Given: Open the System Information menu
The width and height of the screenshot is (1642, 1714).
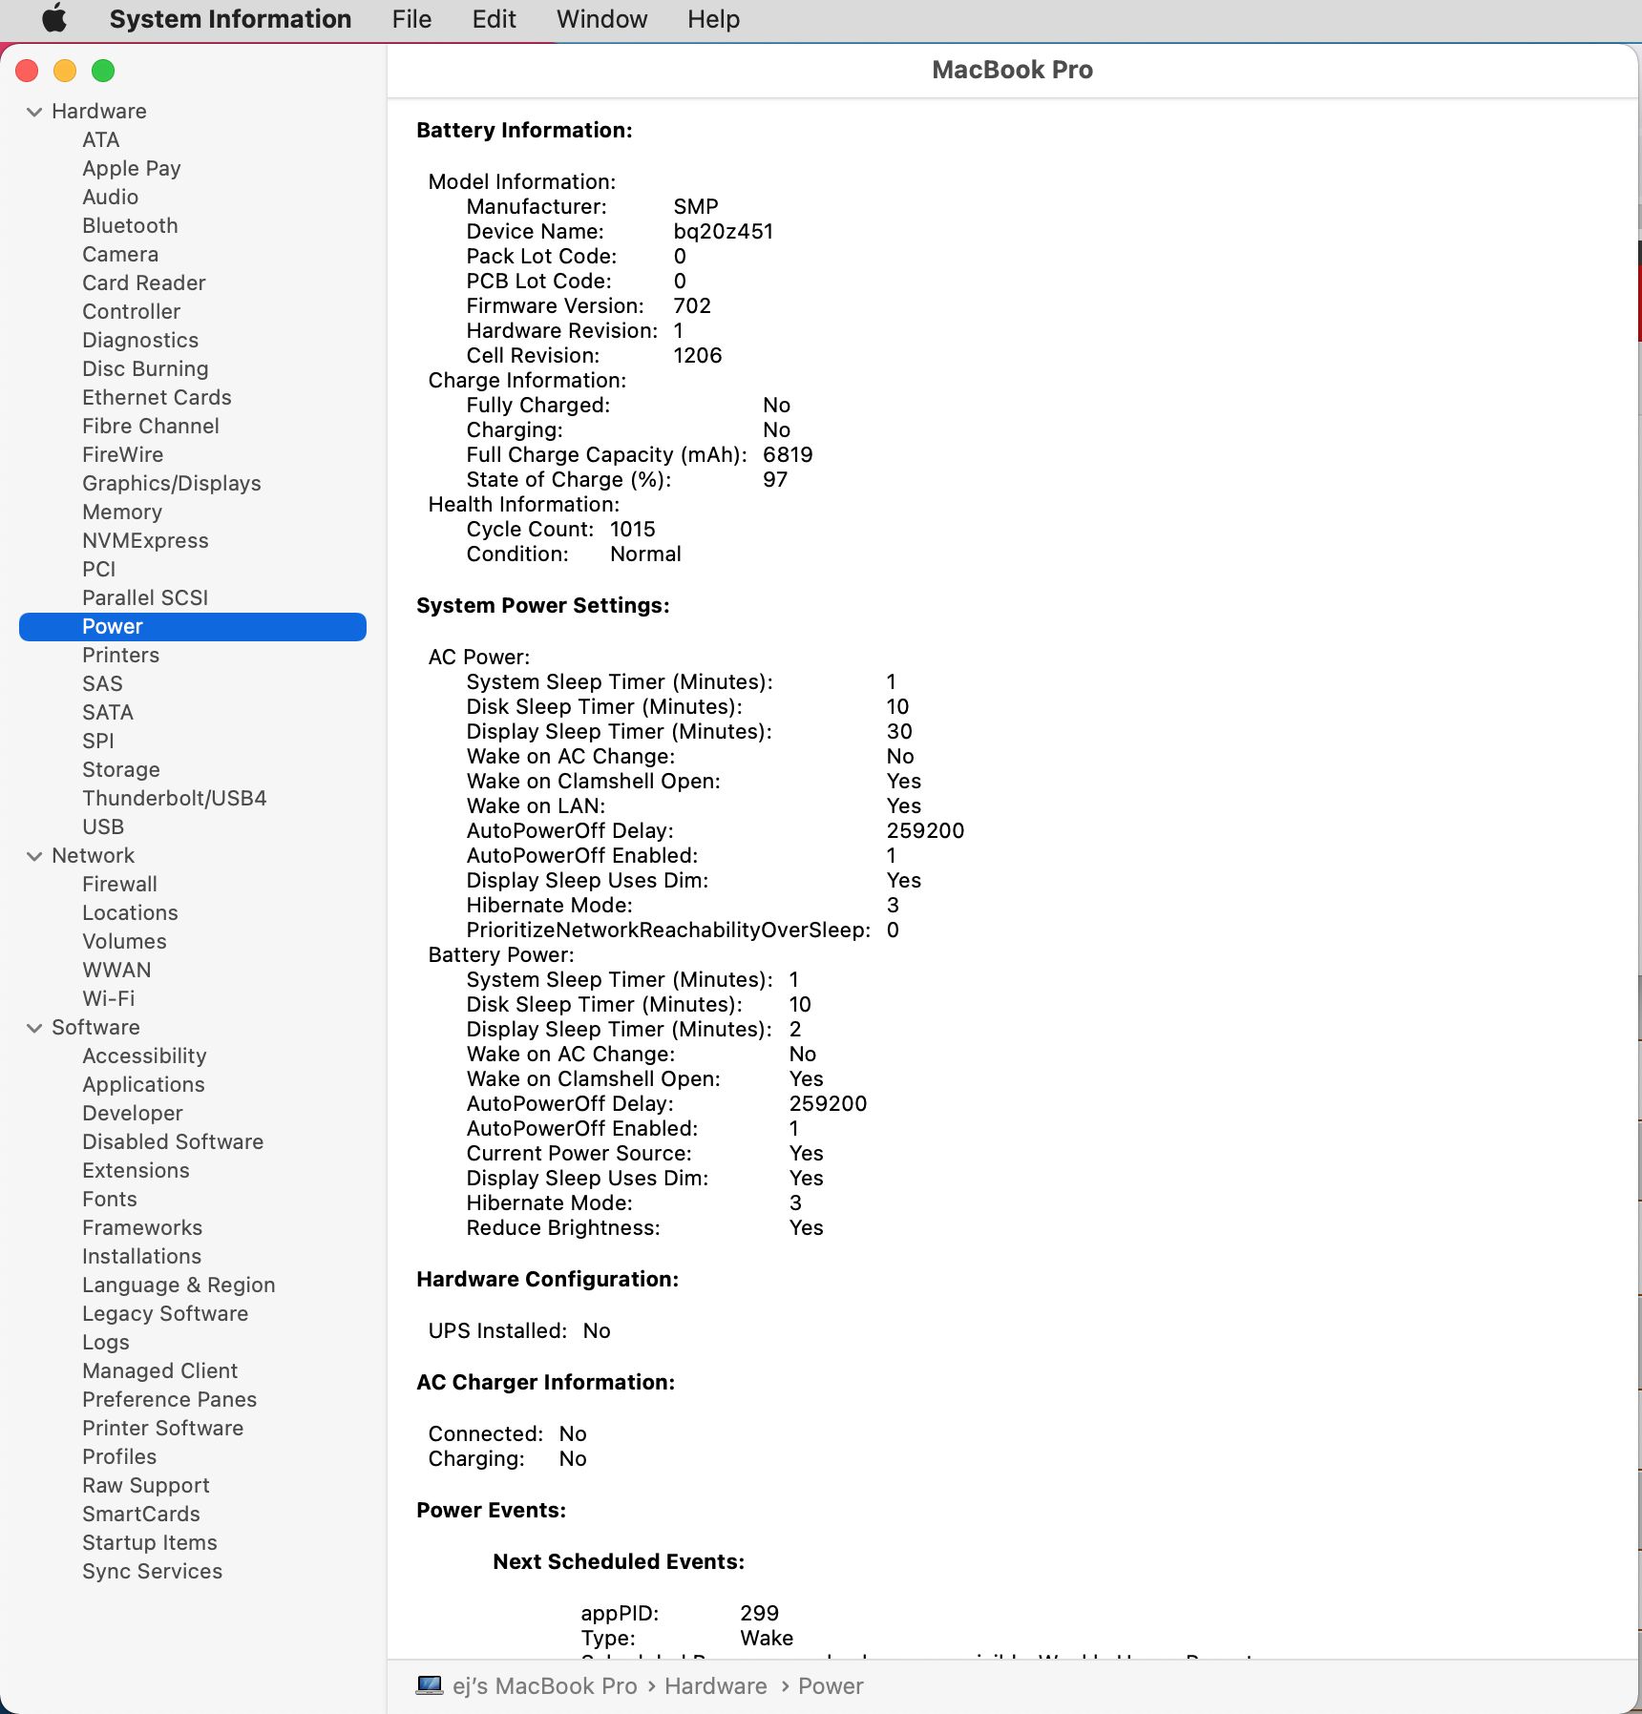Looking at the screenshot, I should click(230, 19).
